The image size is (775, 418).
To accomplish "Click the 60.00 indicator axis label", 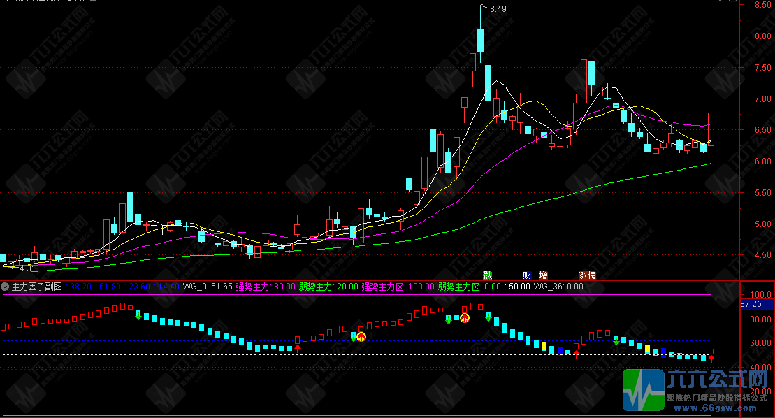I will tap(760, 343).
